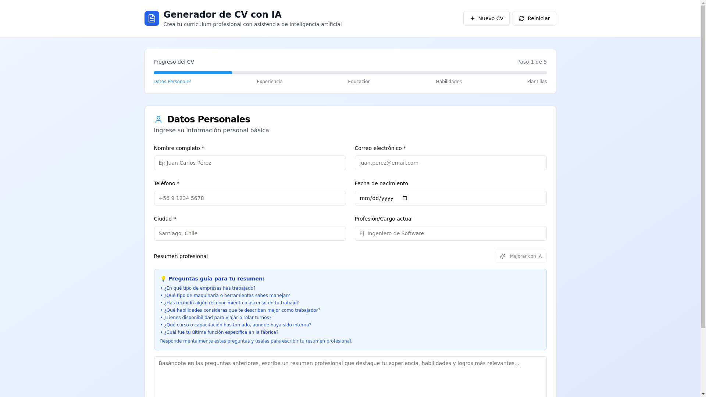
Task: Click the person icon beside Datos Personales heading
Action: click(x=158, y=119)
